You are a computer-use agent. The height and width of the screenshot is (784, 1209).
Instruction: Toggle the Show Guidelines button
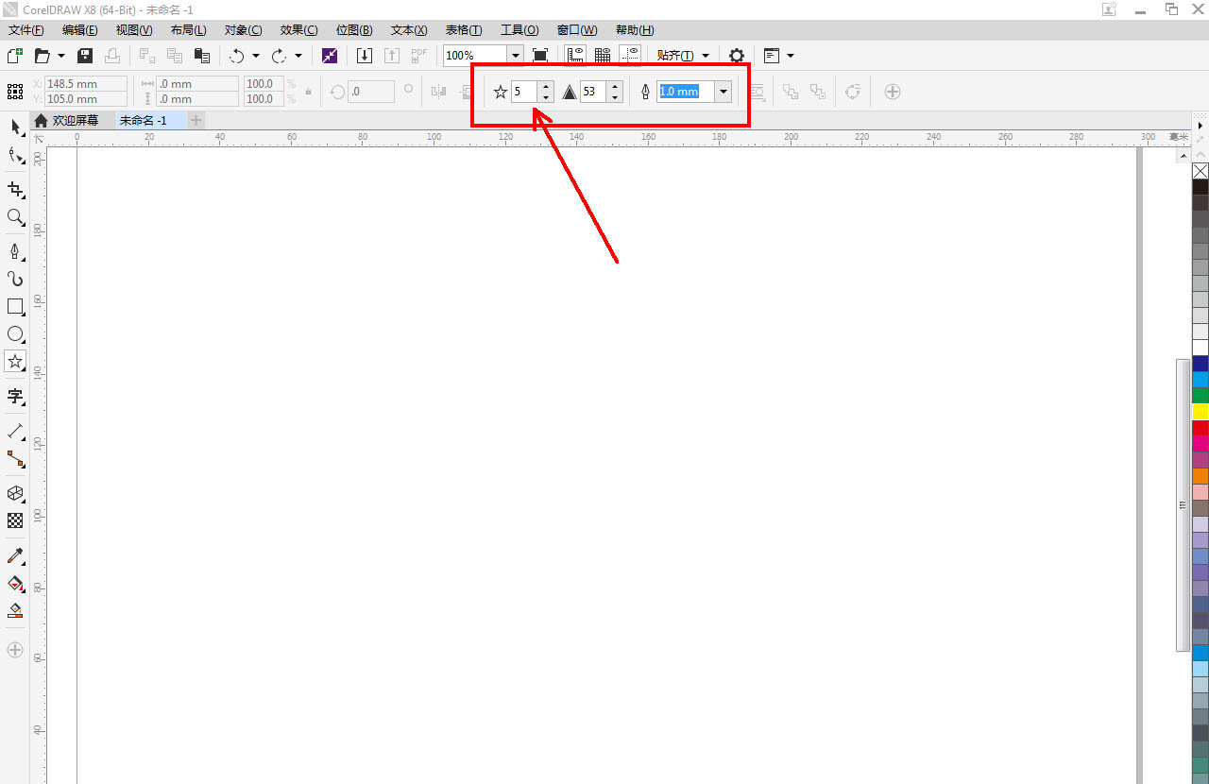(x=630, y=56)
